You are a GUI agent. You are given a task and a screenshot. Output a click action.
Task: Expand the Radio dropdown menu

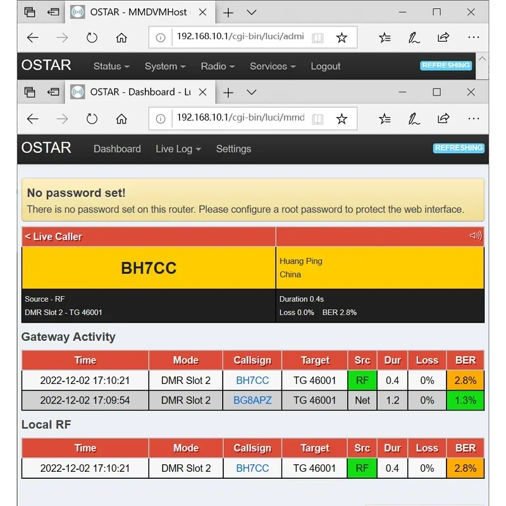click(218, 66)
